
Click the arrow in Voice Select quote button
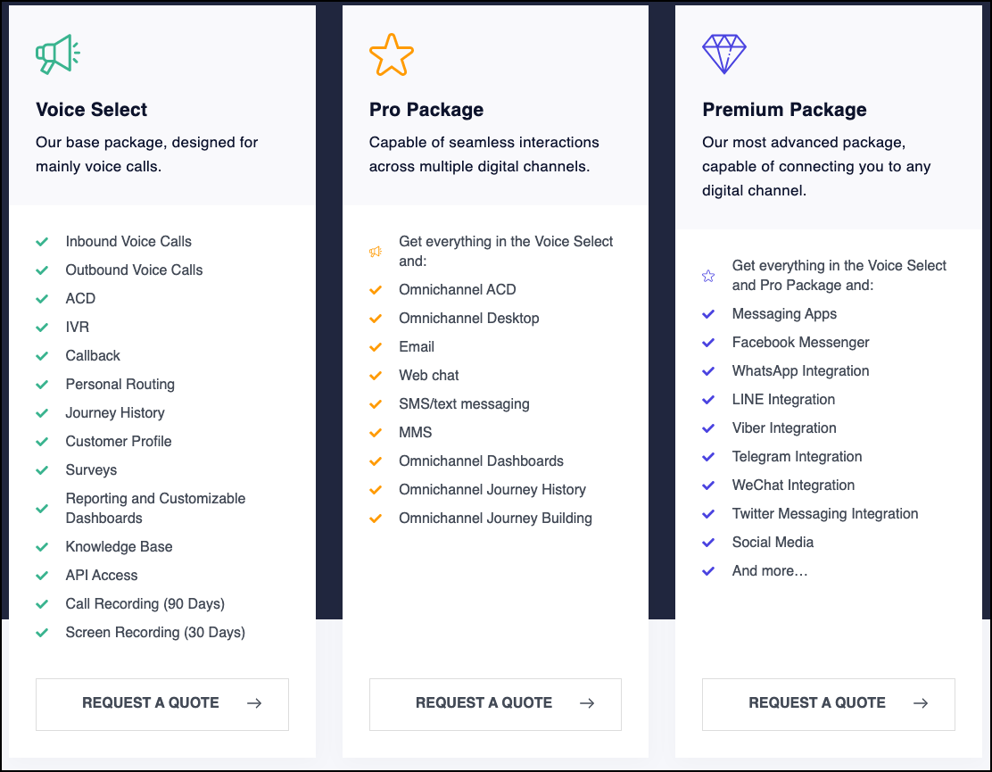(x=254, y=703)
